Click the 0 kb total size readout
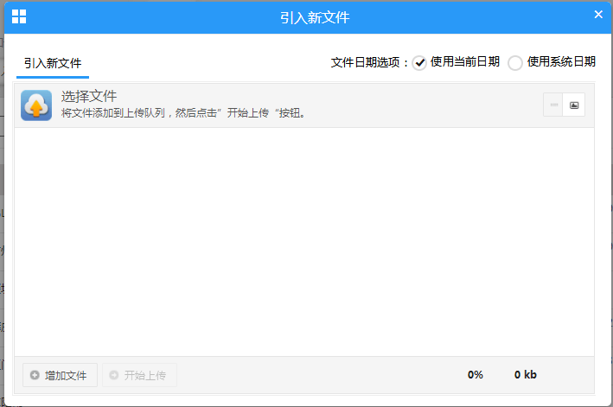Viewport: 613px width, 407px height. coord(526,375)
